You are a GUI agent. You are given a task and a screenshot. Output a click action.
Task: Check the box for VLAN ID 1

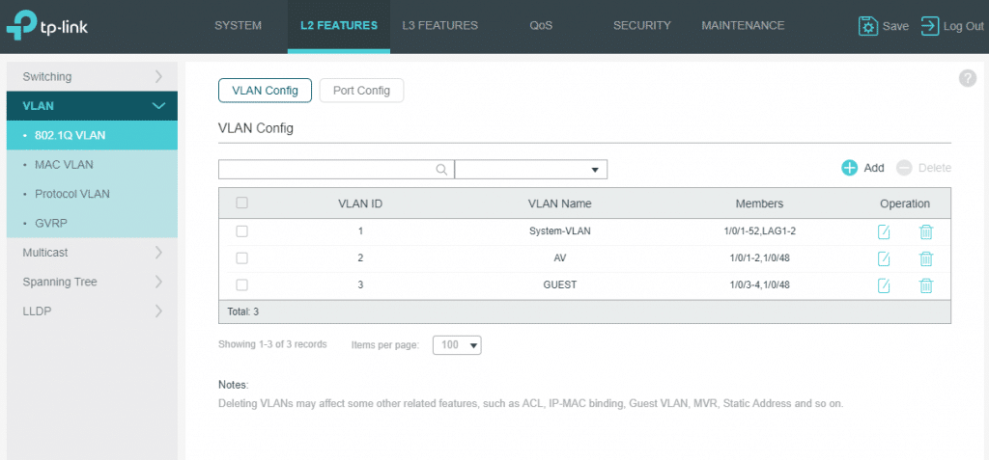point(242,231)
